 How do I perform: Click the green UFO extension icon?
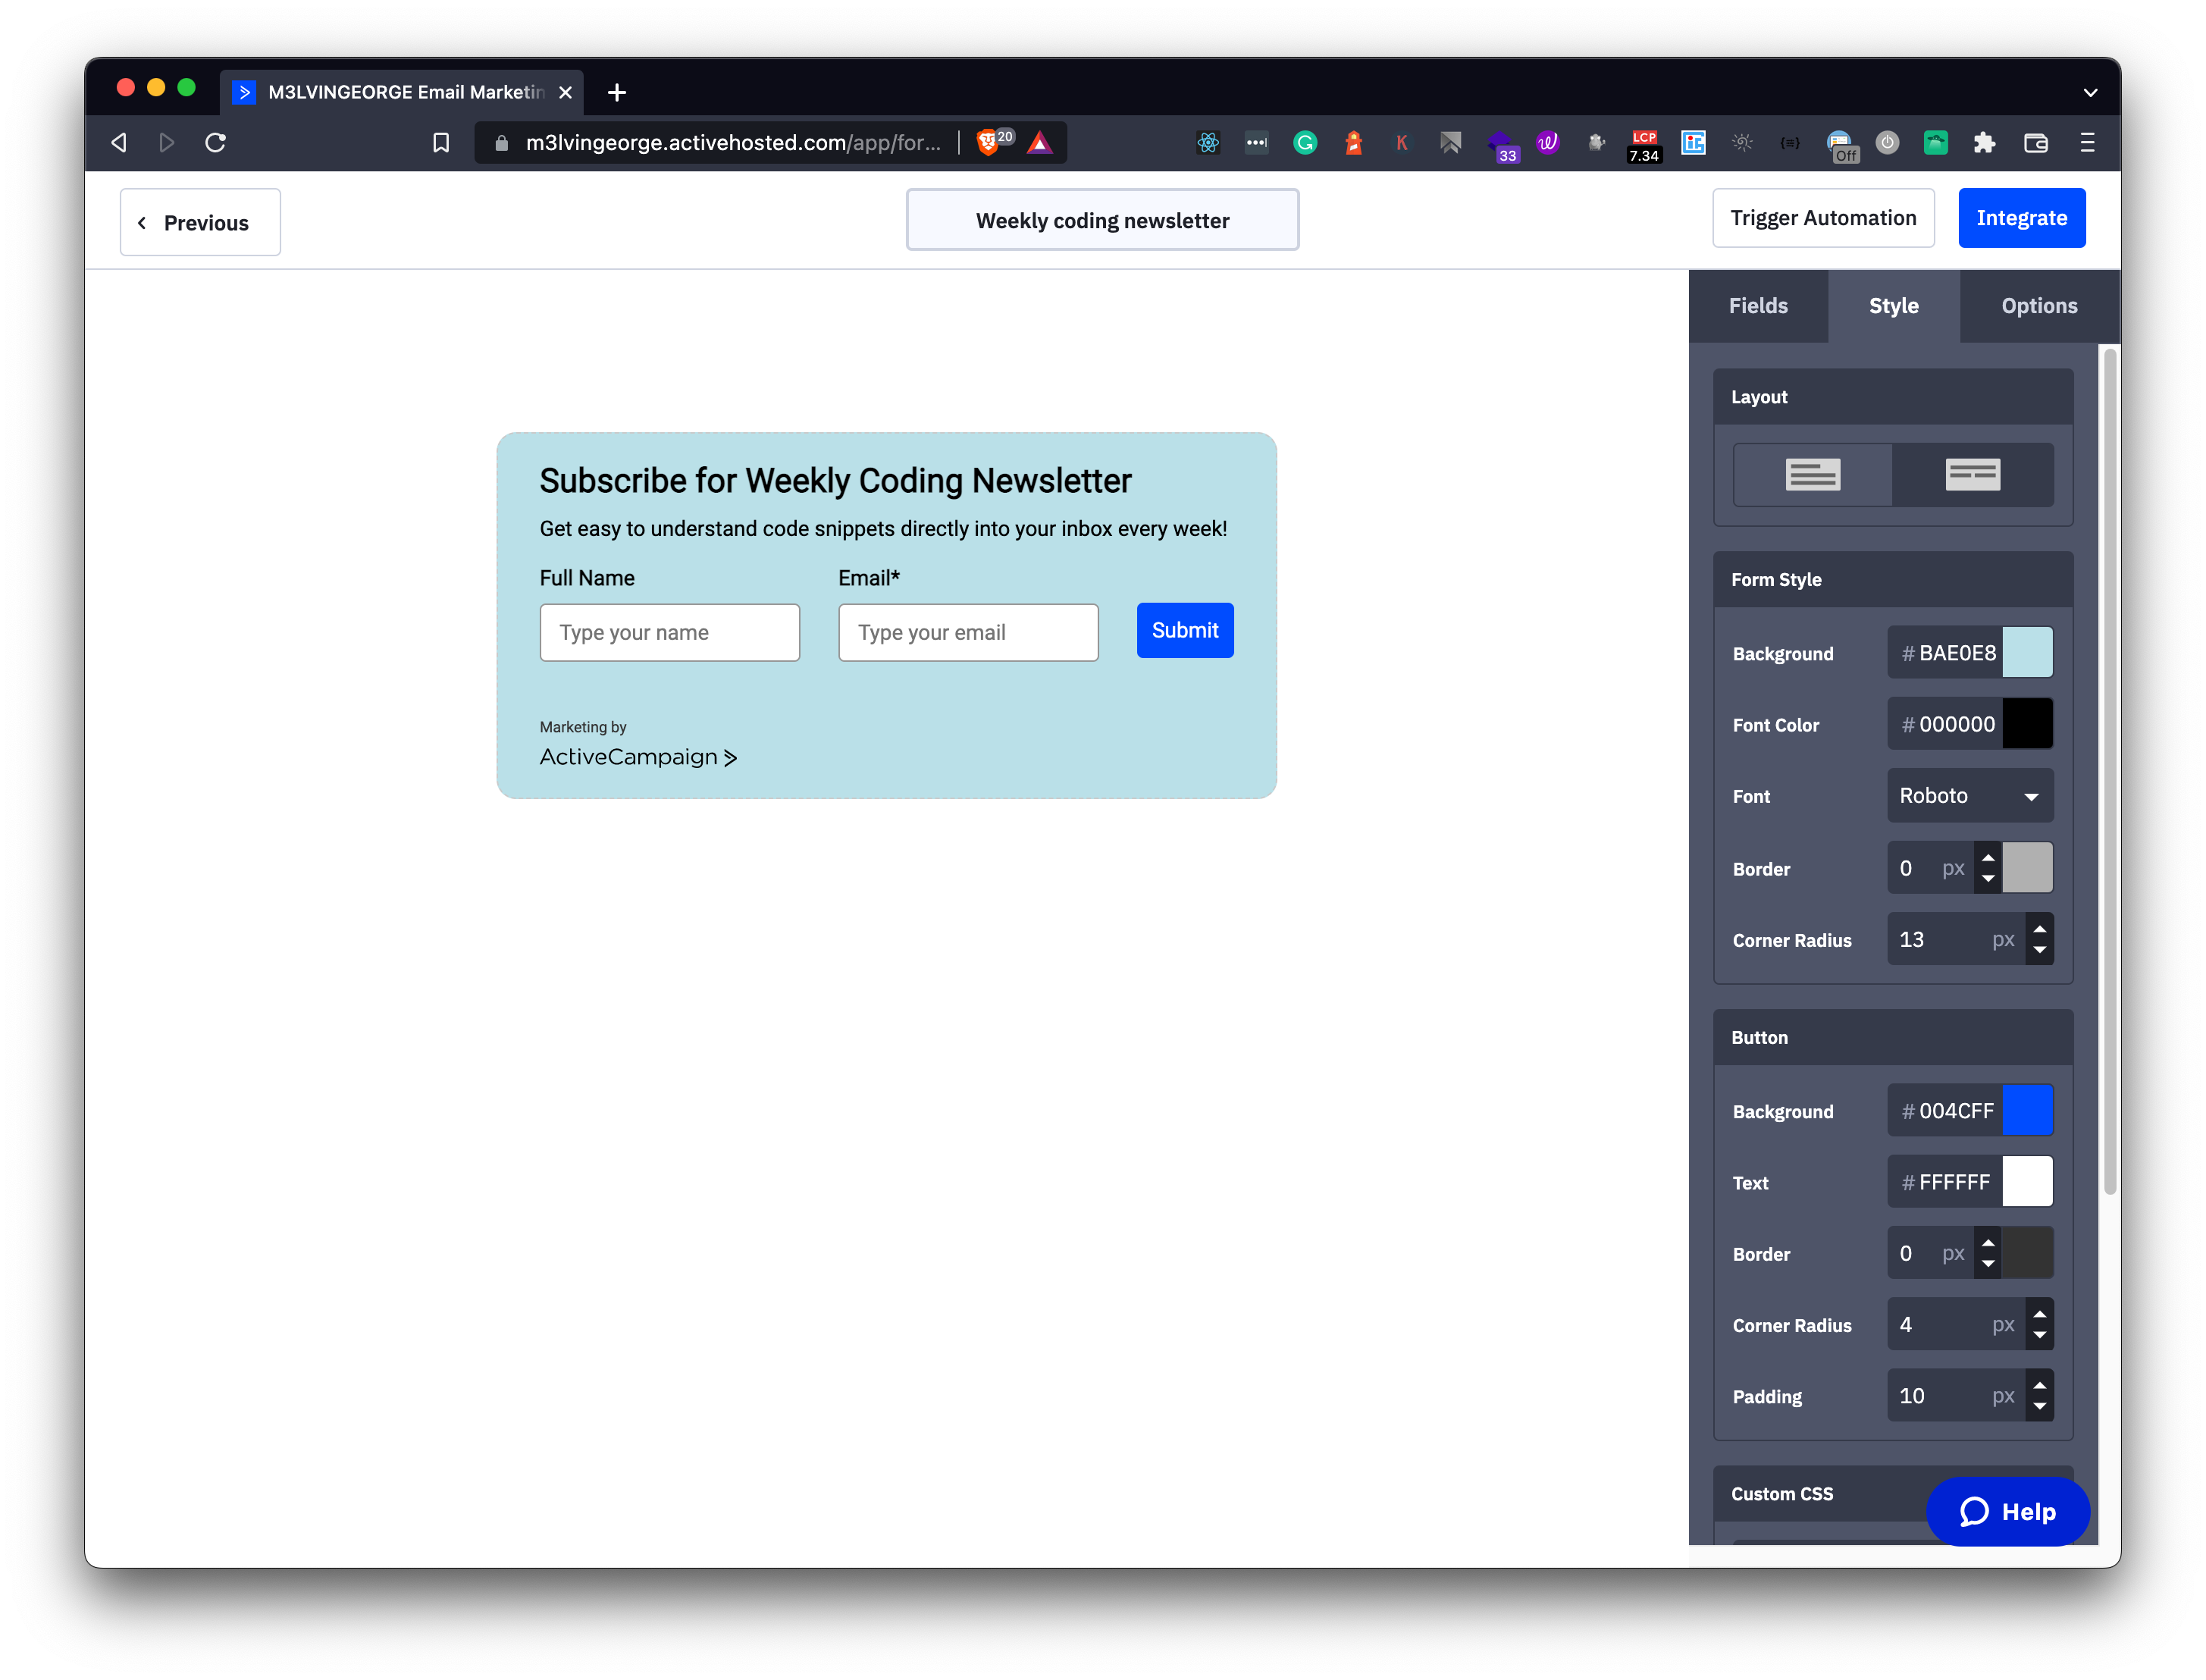(x=1935, y=143)
